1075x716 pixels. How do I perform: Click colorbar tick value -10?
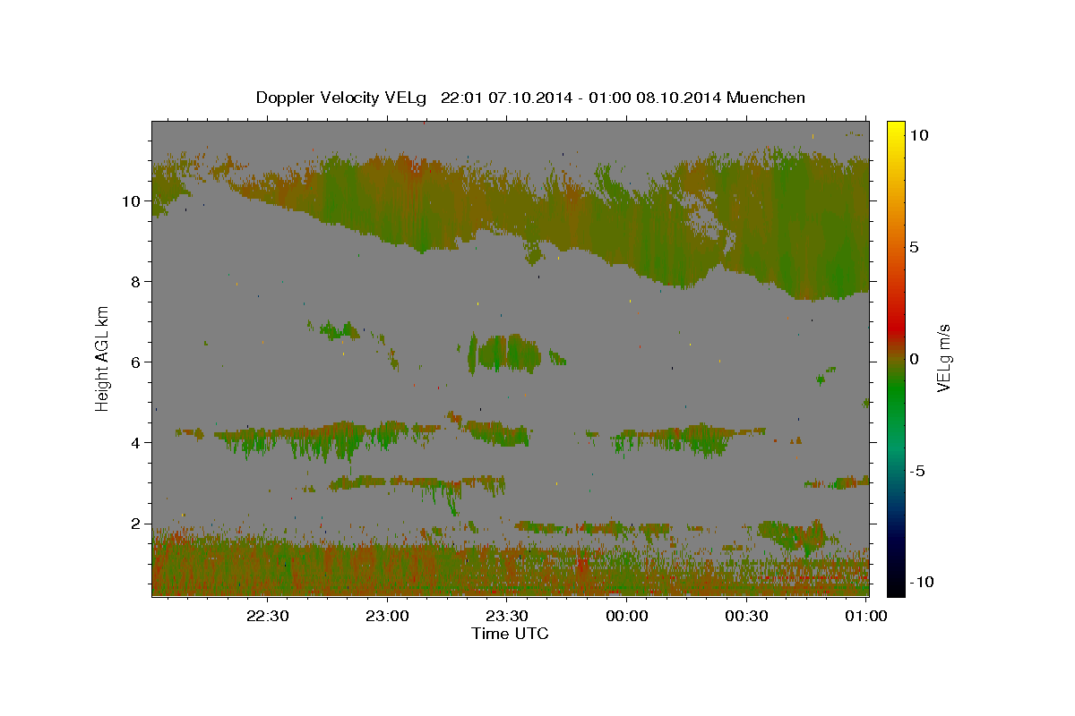tap(921, 583)
